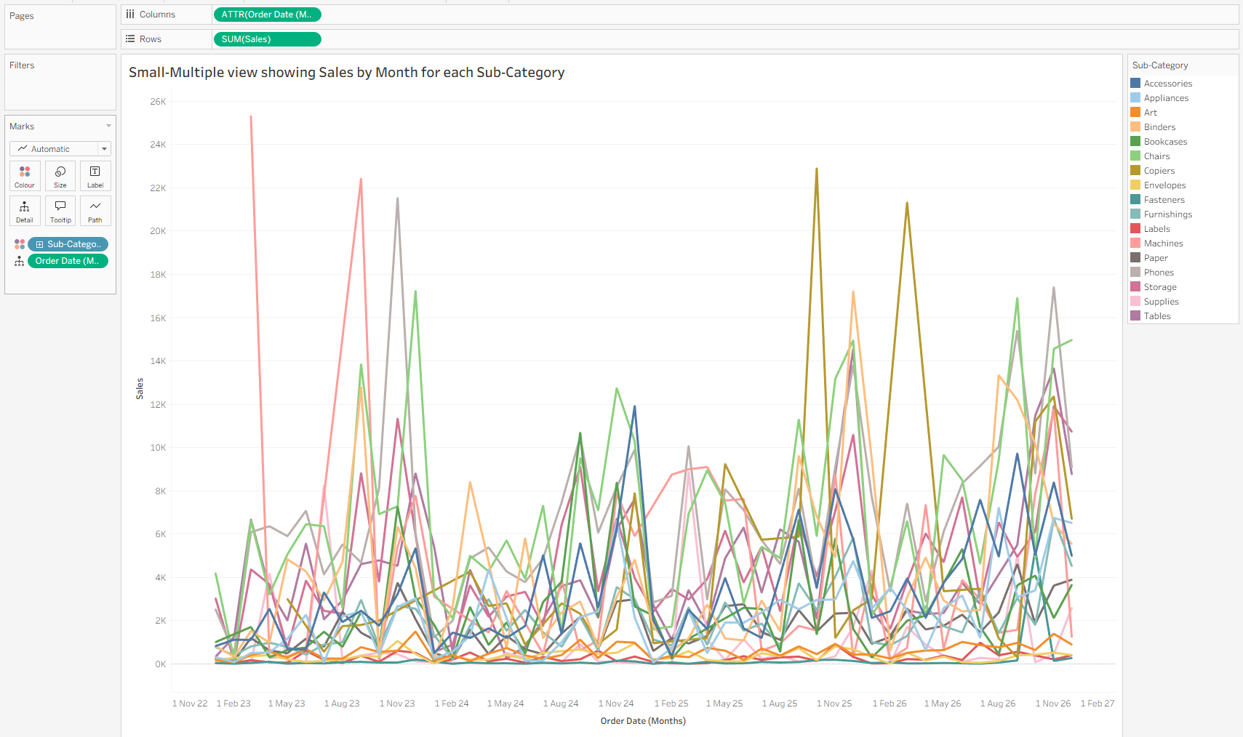Open the Label marks card
Screen dimensions: 1243x737
[x=95, y=176]
